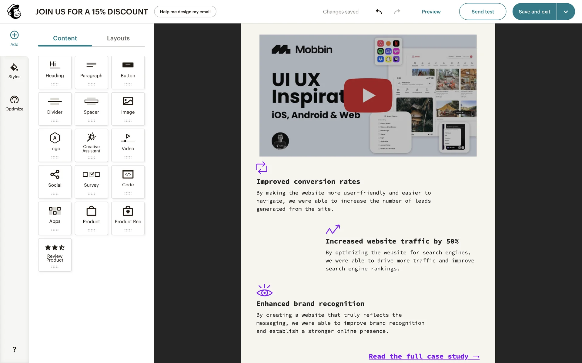Click the redo arrow
The height and width of the screenshot is (363, 582).
(397, 11)
